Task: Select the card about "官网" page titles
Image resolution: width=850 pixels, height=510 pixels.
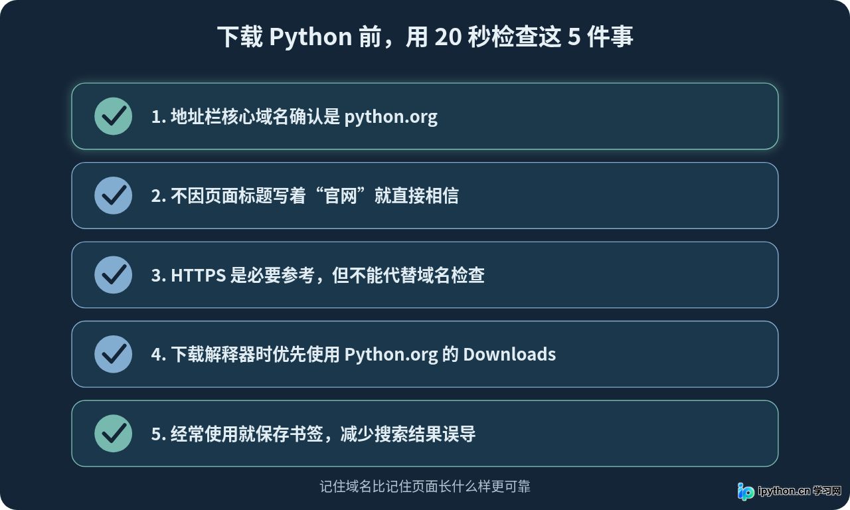Action: [x=425, y=195]
